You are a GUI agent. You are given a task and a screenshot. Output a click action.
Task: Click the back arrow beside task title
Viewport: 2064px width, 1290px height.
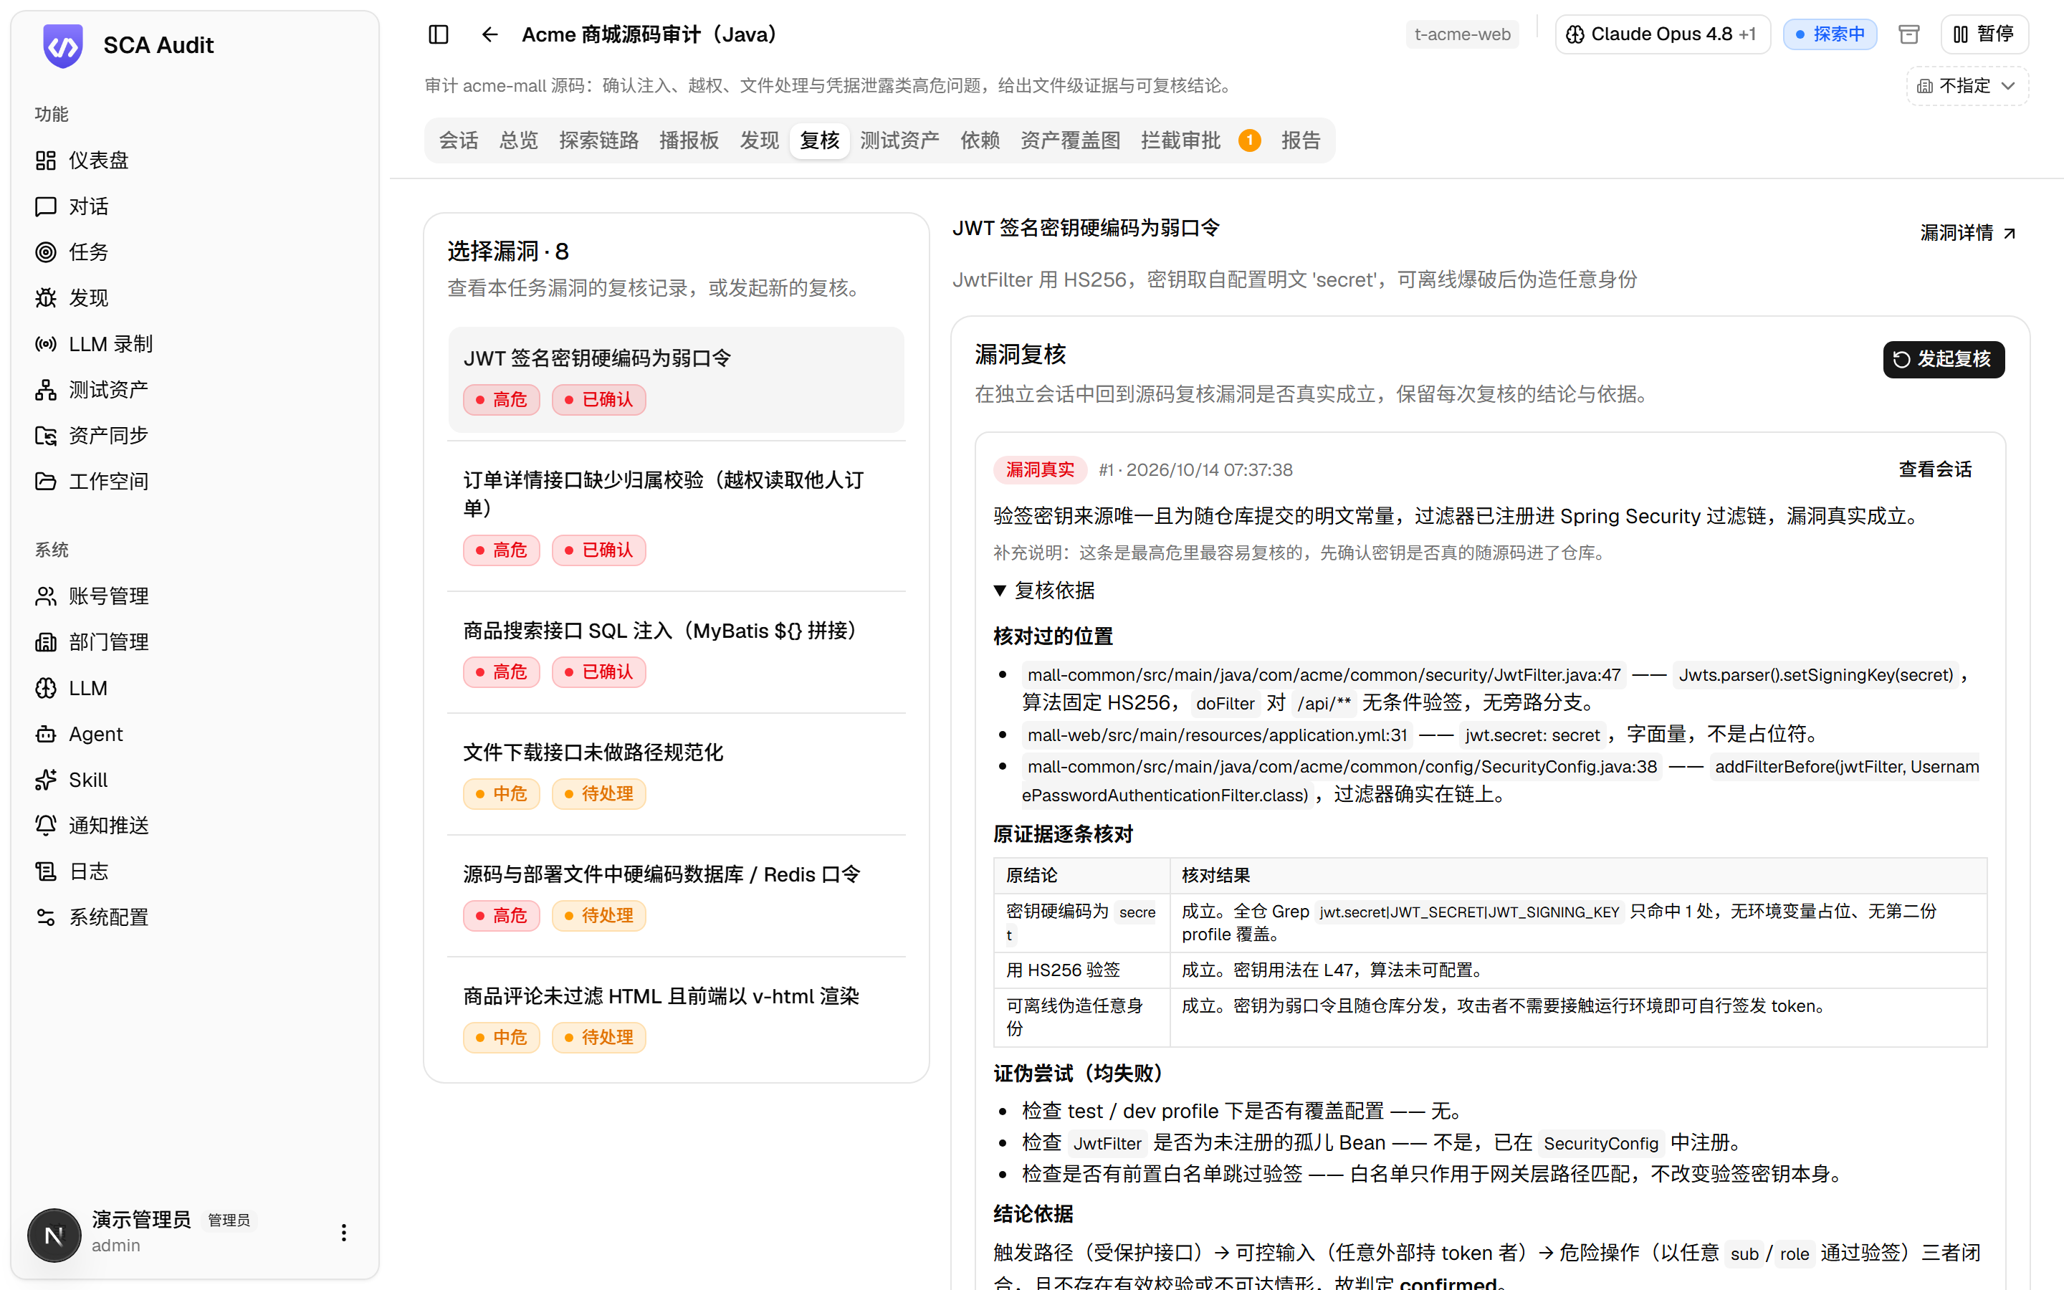pyautogui.click(x=489, y=34)
